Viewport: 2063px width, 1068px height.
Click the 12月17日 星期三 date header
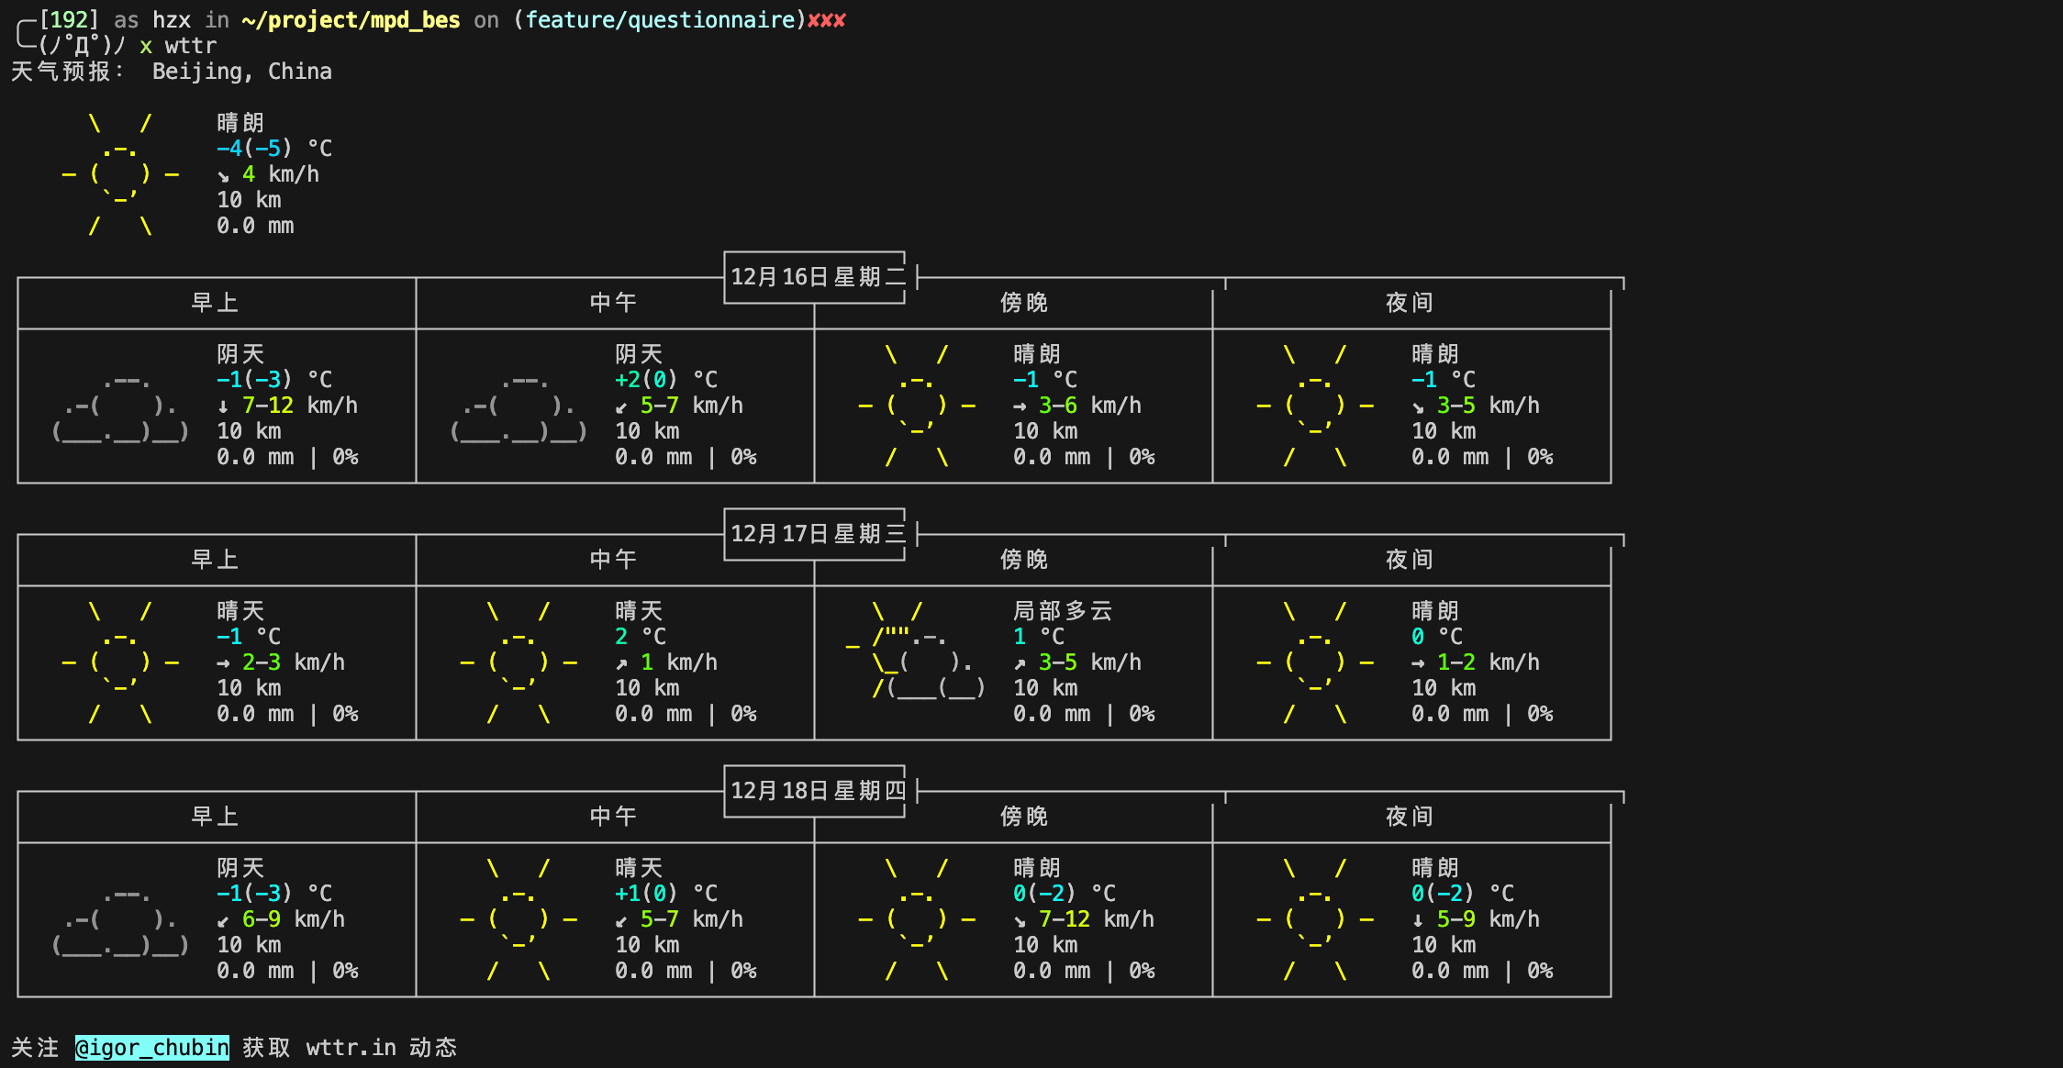(x=817, y=534)
